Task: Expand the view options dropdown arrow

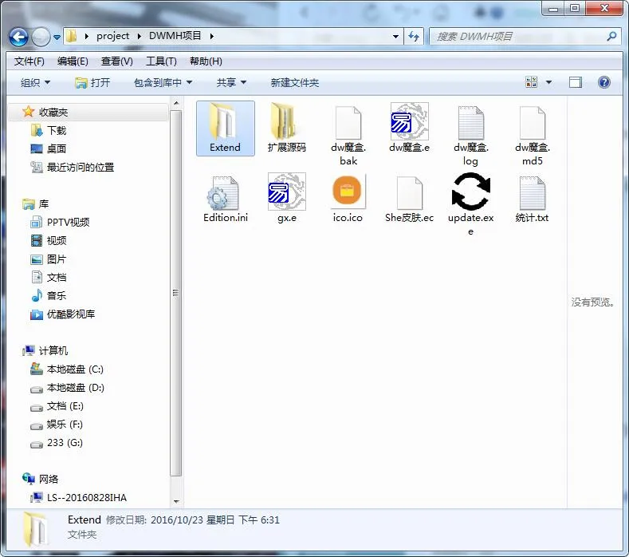Action: click(x=548, y=82)
